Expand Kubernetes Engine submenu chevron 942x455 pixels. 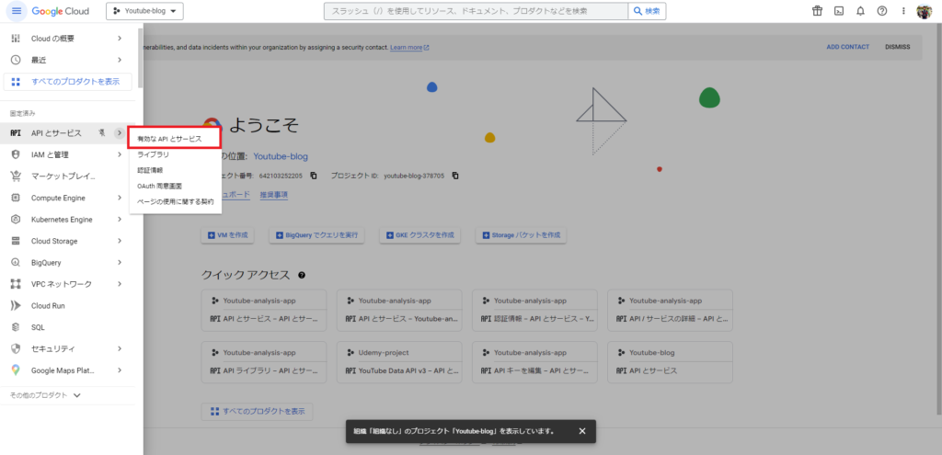coord(120,219)
